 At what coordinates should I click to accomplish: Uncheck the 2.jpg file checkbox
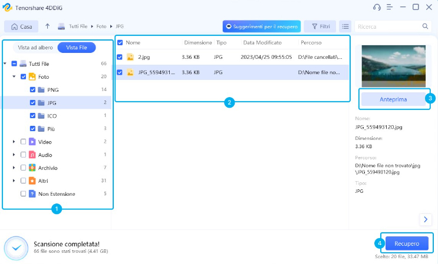coord(120,57)
